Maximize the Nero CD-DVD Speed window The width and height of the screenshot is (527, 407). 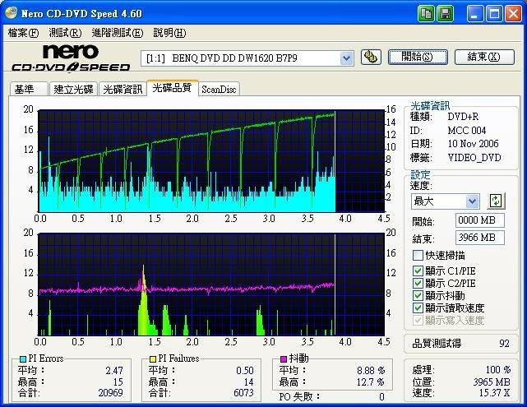coord(494,14)
